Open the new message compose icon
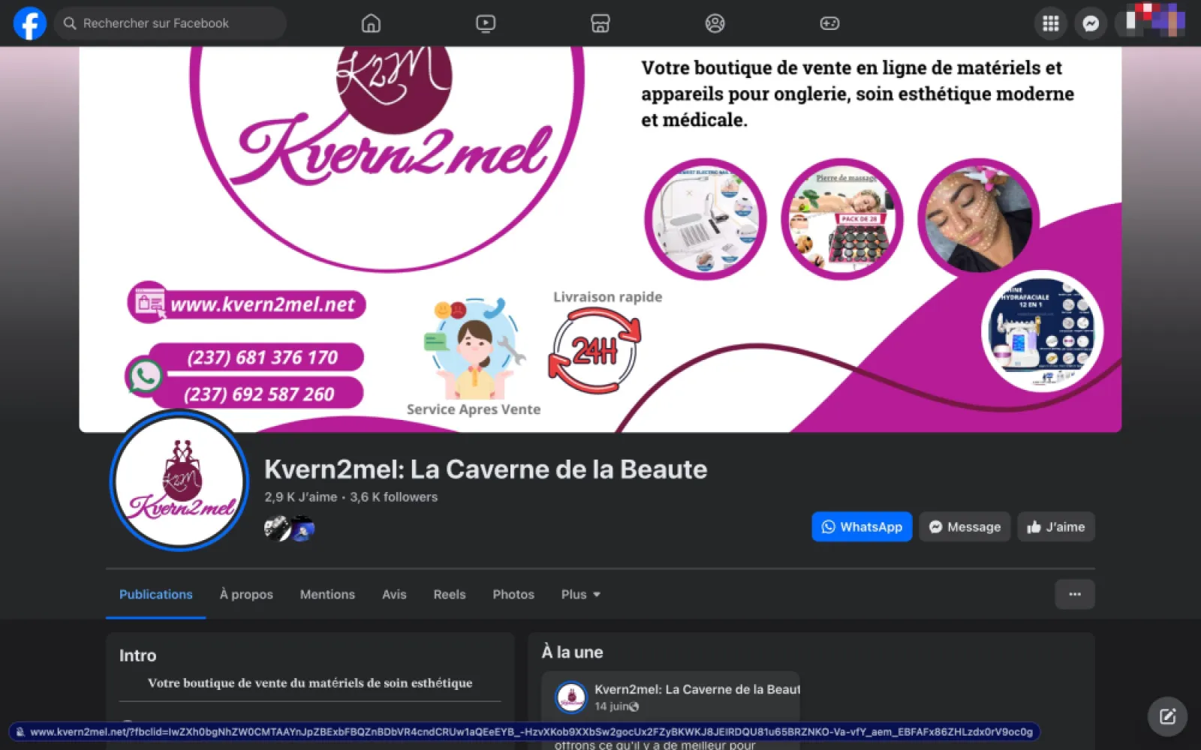The image size is (1201, 750). coord(1167,716)
